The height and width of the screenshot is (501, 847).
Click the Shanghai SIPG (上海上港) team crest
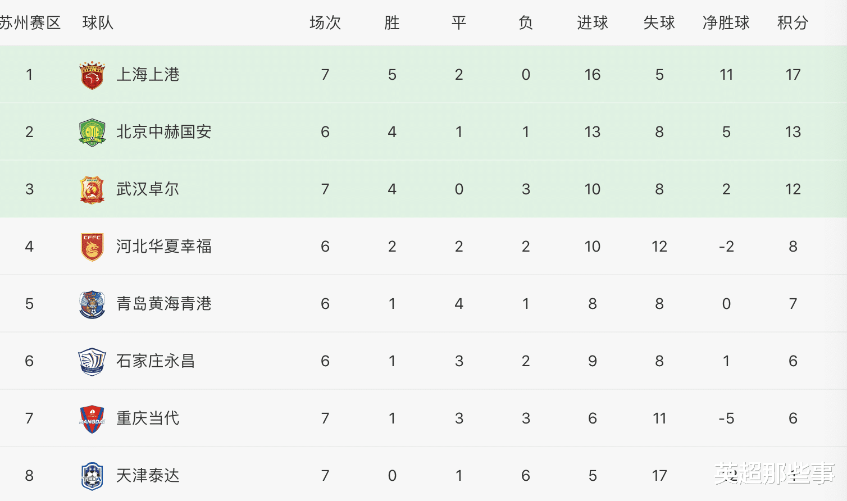(92, 75)
